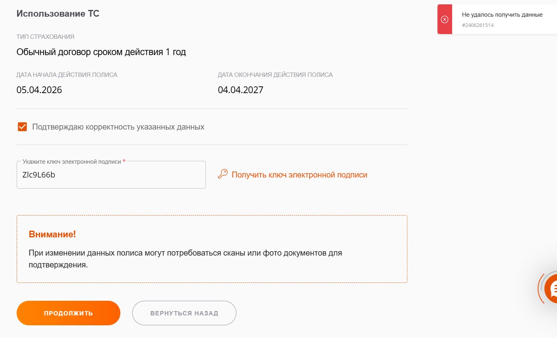Click 'Обычный договор сроком действия 1 год' text
Screen dimensions: 557x338
101,52
